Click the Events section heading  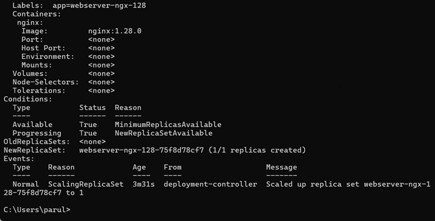19,158
